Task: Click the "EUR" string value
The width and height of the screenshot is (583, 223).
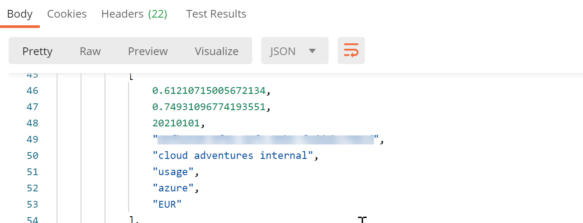Action: (167, 204)
